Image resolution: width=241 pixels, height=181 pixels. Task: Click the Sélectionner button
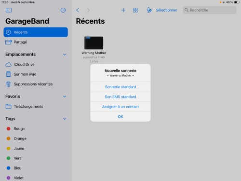tap(166, 10)
